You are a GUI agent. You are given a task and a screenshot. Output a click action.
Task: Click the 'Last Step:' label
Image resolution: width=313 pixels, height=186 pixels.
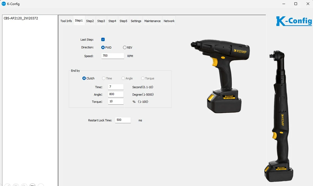point(87,40)
